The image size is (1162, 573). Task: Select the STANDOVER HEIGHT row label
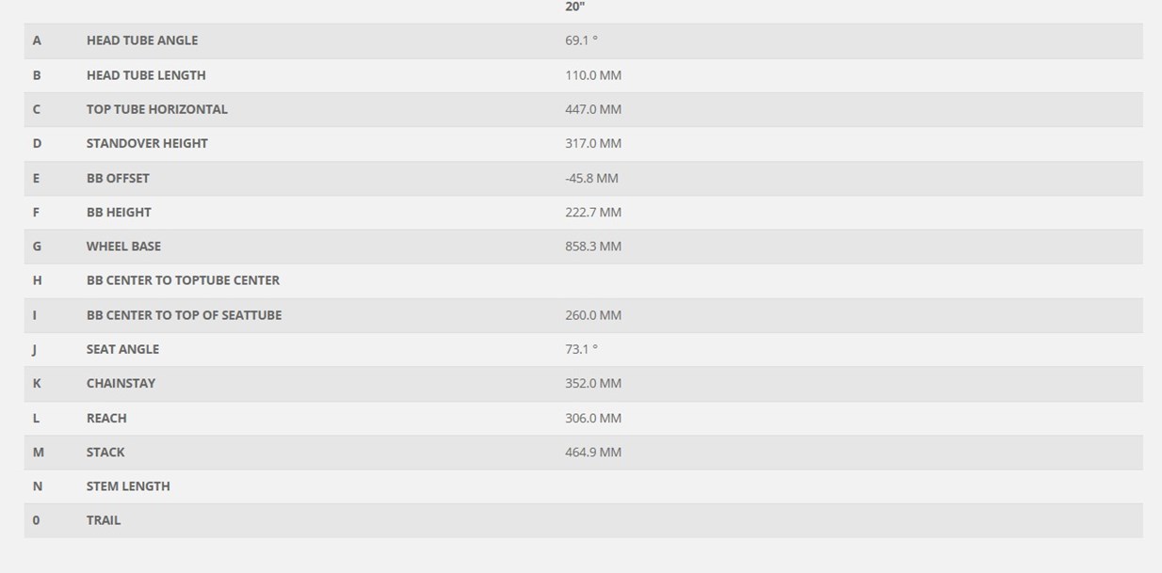147,143
